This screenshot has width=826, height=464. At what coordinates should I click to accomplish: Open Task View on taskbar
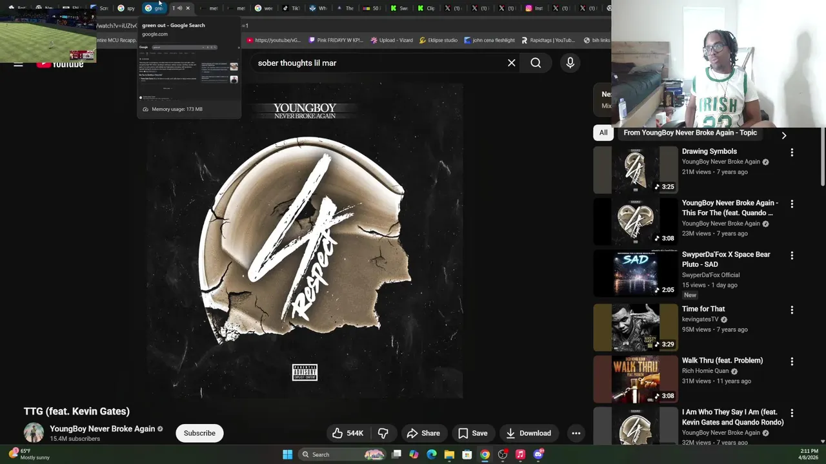coord(396,454)
